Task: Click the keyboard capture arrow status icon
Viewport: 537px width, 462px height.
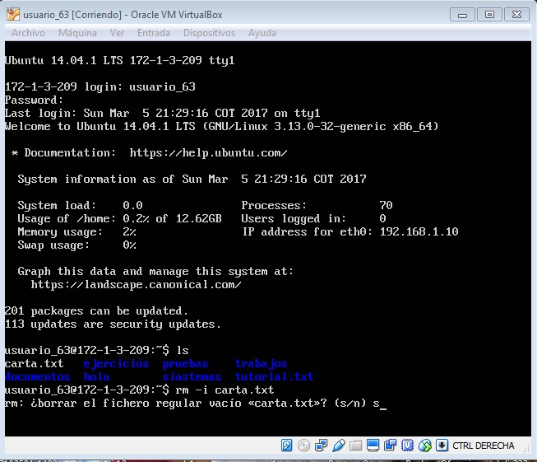Action: coord(442,446)
